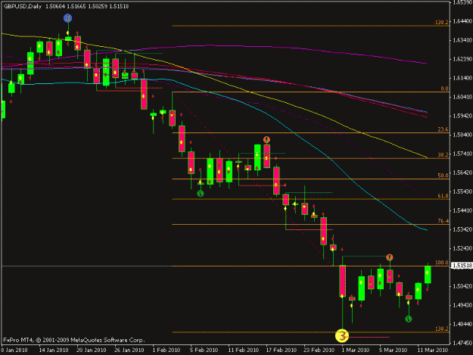Click the 1 Mar 2010 date label

[x=356, y=350]
